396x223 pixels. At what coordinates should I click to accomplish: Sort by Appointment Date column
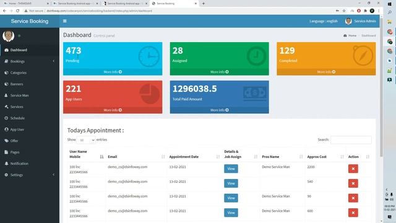194,157
